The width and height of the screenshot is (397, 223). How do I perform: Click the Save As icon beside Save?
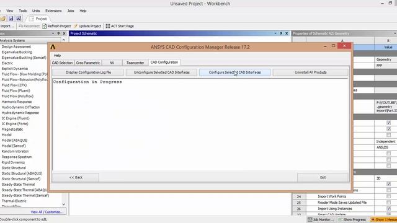click(x=19, y=19)
